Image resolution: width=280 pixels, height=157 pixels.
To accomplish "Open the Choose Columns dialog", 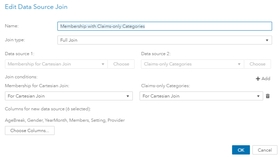I will pyautogui.click(x=30, y=131).
